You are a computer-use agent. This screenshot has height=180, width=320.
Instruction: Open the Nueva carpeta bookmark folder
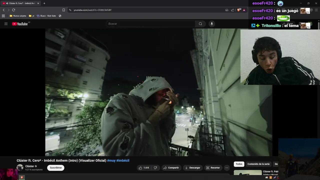point(18,16)
